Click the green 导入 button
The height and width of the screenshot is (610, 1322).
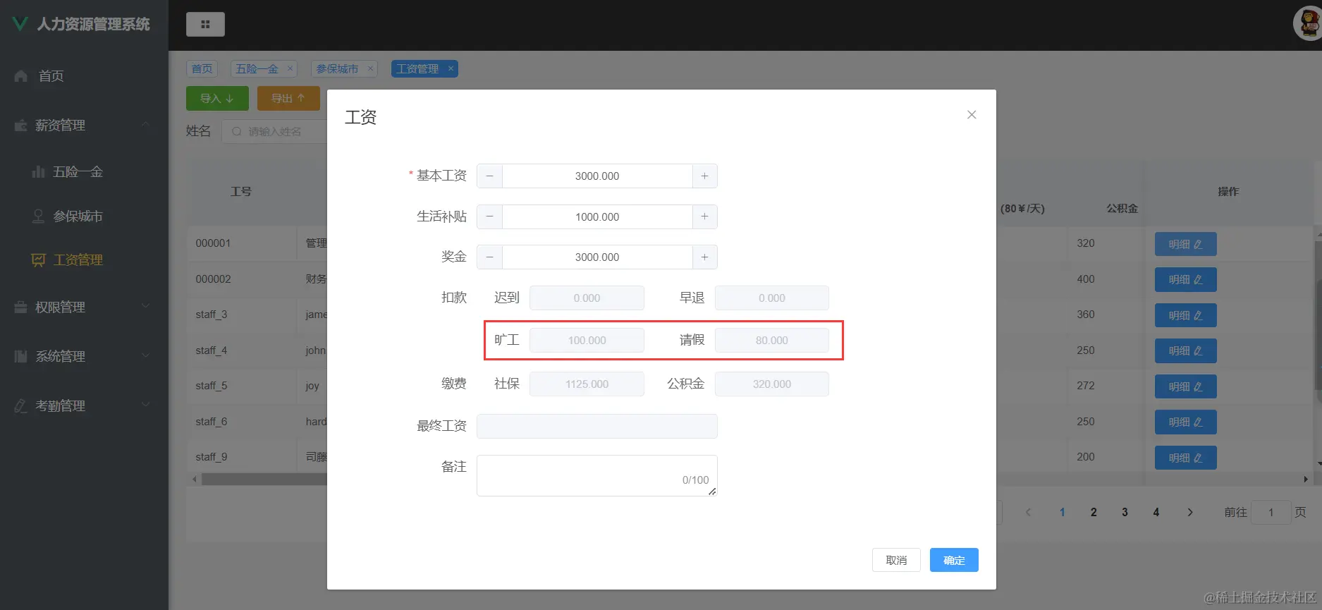click(217, 98)
